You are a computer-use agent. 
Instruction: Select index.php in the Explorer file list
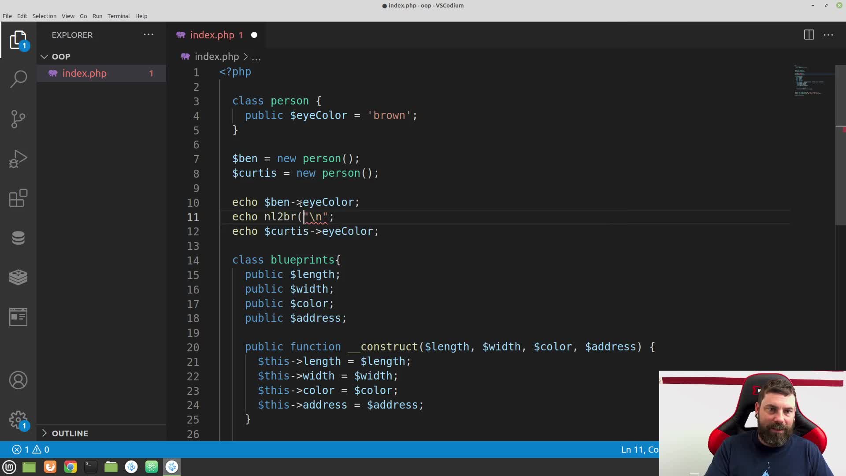84,73
